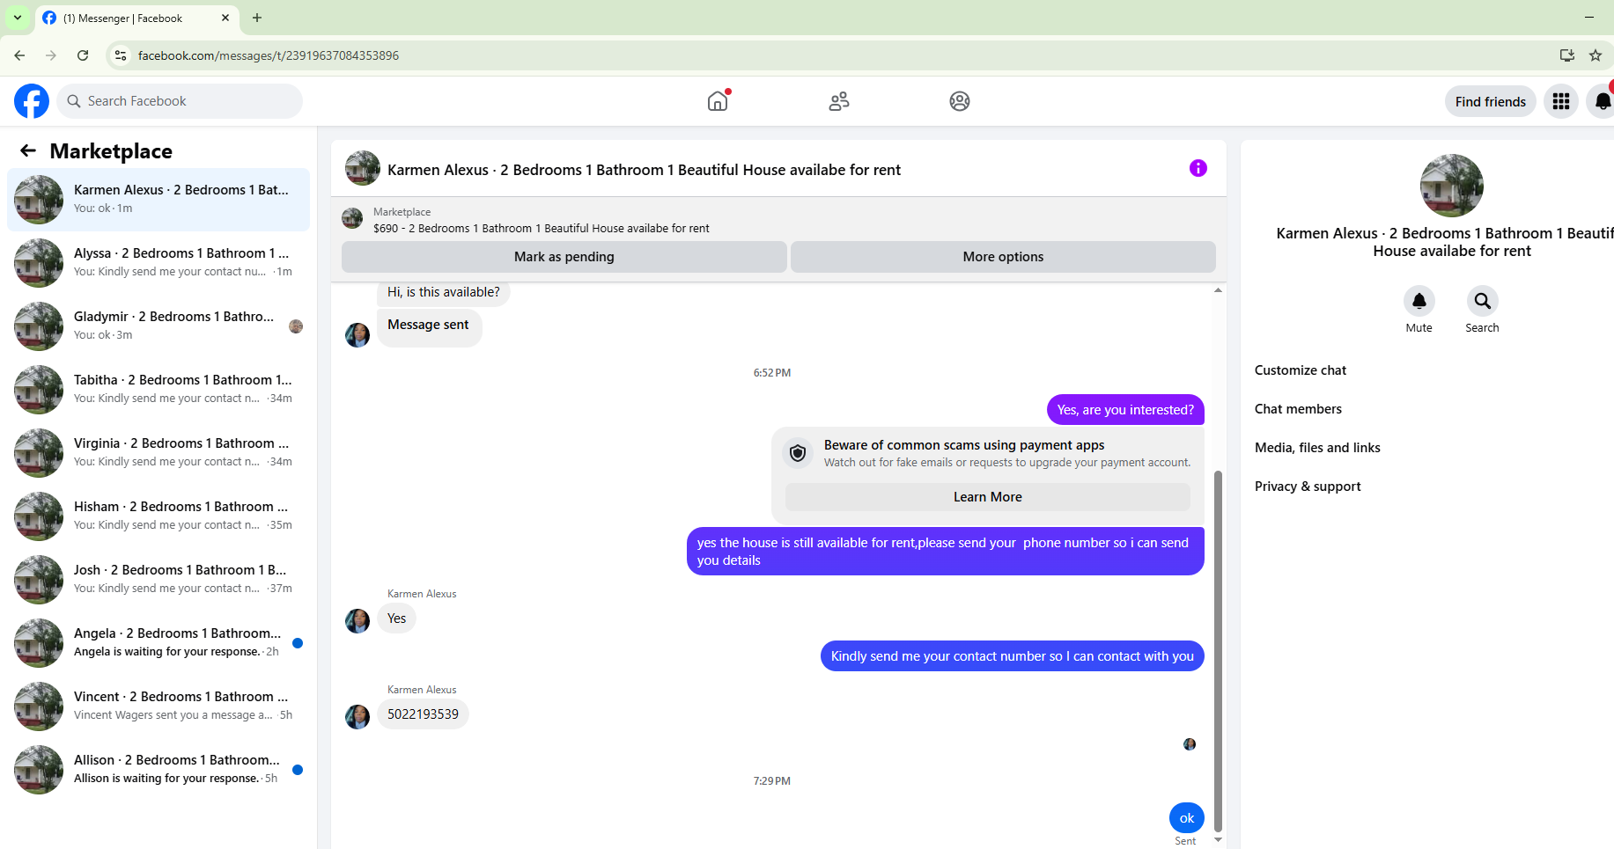Screen dimensions: 1614x849
Task: Expand Chat members section
Action: (x=1298, y=409)
